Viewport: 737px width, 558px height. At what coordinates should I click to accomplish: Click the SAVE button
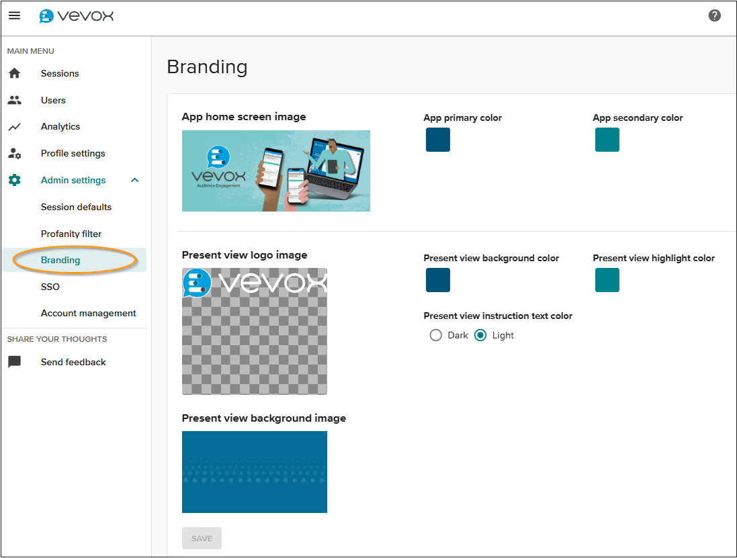pyautogui.click(x=202, y=539)
